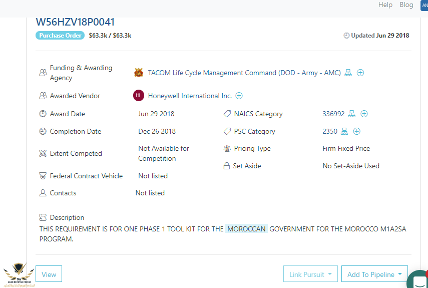Click the hierarchy icon next to TACOM agency
428x288 pixels.
coord(348,73)
